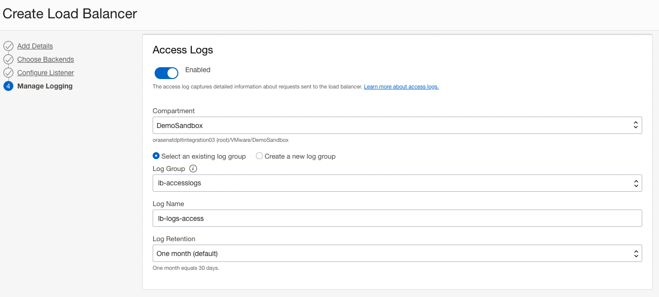
Task: Click the checkmark icon beside Add Details
Action: (8, 45)
